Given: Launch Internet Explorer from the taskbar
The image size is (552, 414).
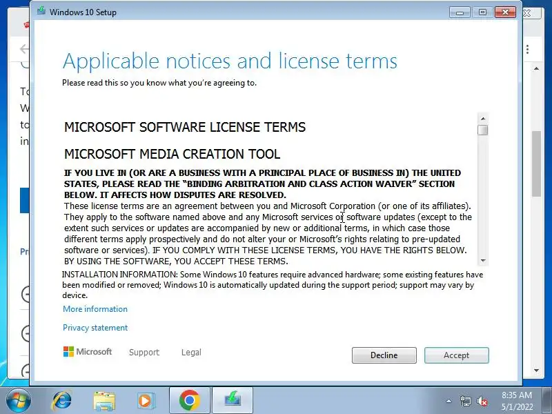Looking at the screenshot, I should click(x=62, y=401).
